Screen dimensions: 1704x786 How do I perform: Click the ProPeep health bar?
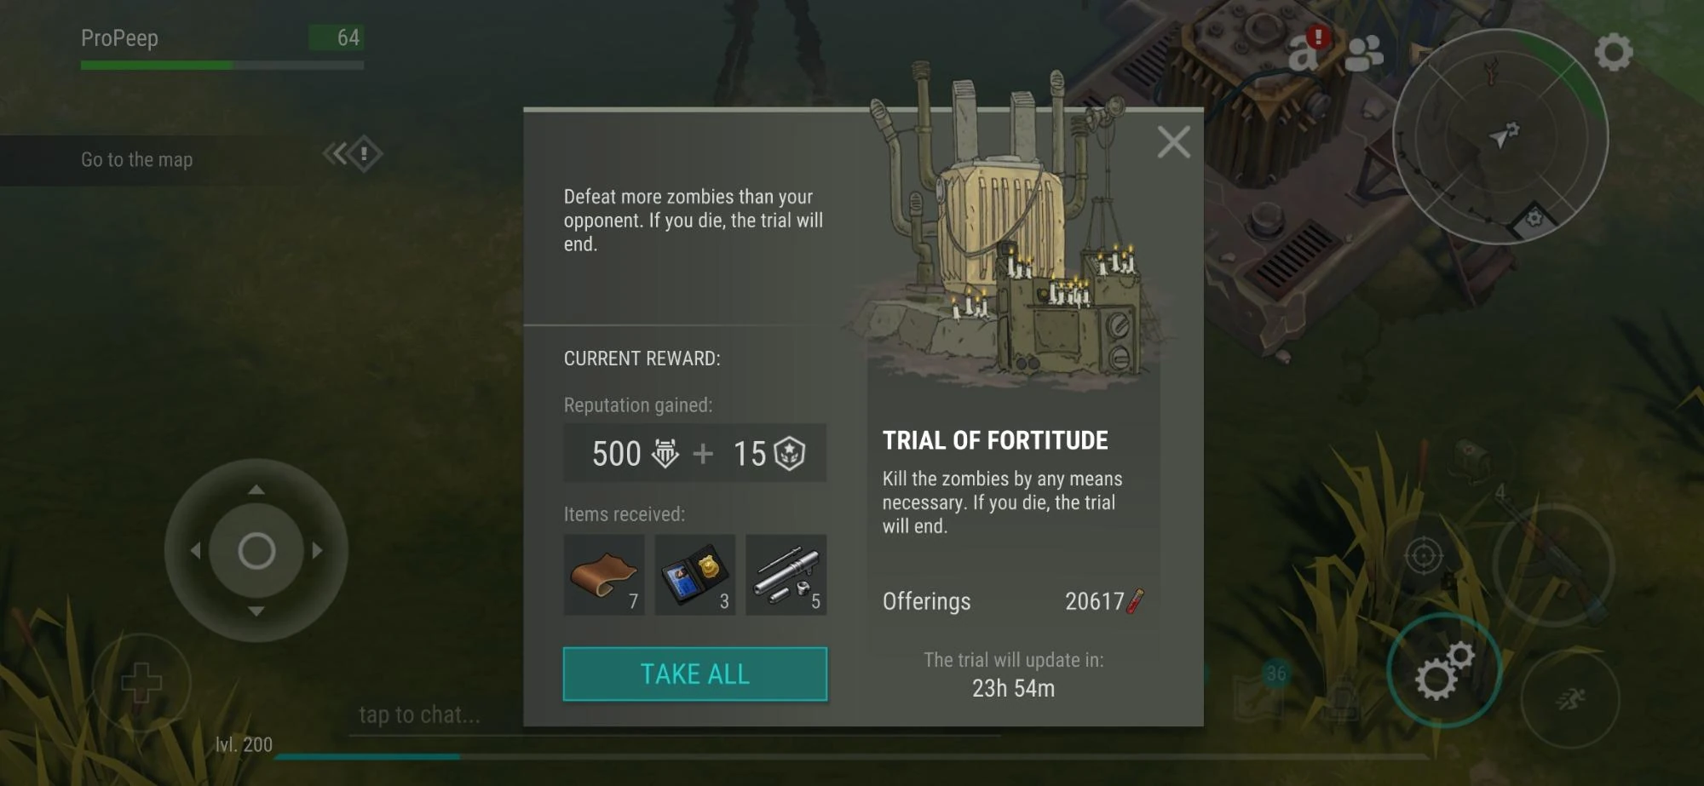[x=222, y=65]
